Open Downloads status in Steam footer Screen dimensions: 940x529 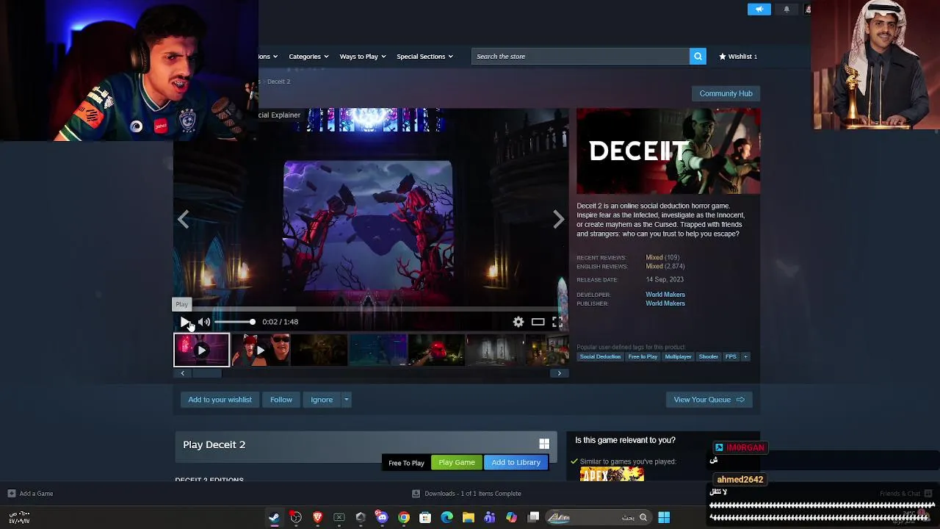[x=467, y=494]
